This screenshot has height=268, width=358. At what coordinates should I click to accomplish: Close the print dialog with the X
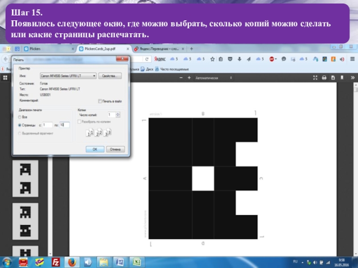click(x=122, y=59)
